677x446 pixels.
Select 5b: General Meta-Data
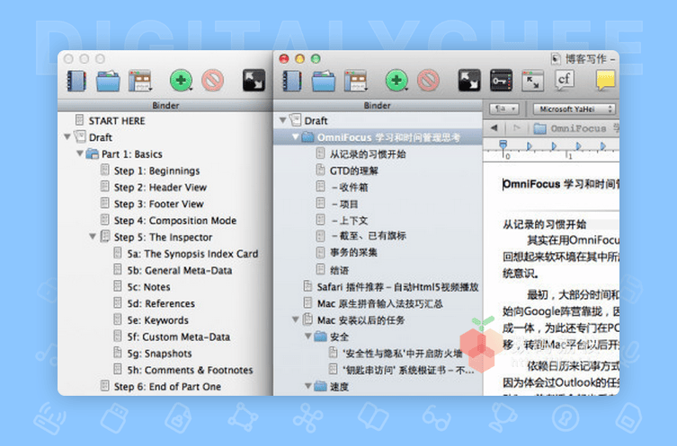point(179,271)
